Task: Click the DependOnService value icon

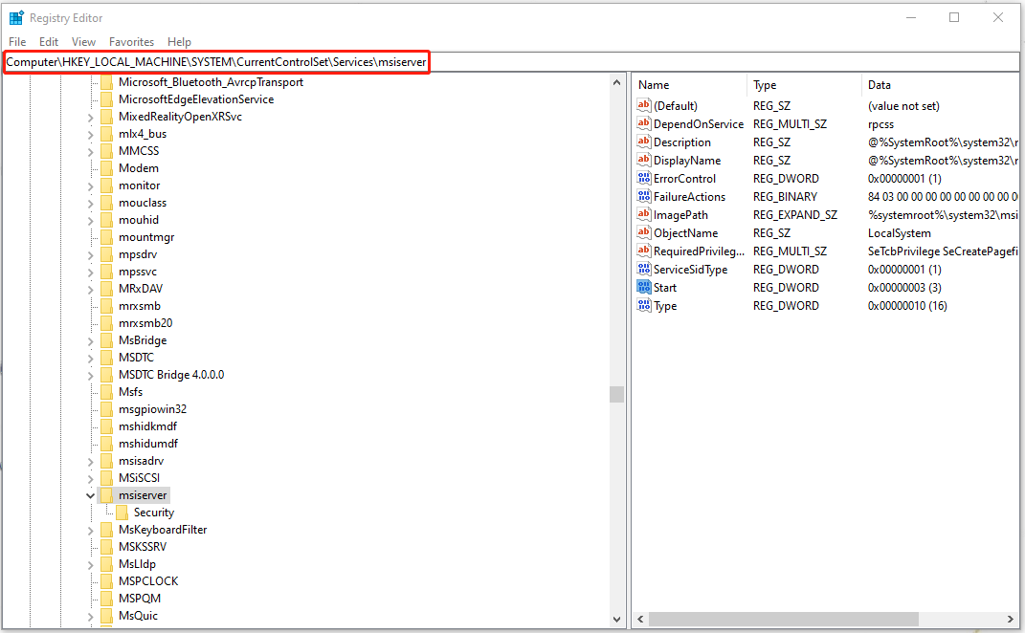Action: click(644, 123)
